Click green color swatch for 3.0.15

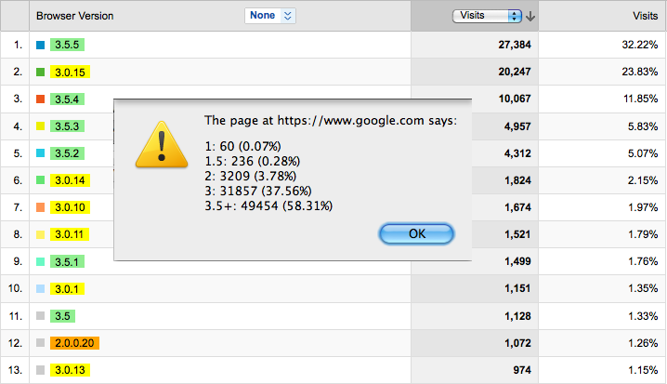[x=41, y=72]
